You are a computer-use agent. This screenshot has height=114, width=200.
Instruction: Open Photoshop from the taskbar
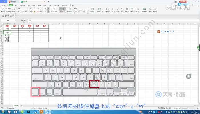pyautogui.click(x=29, y=112)
